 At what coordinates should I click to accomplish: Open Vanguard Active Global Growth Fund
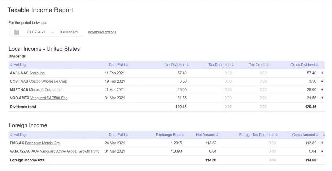pos(70,151)
